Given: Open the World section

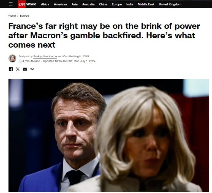Looking at the screenshot, I should [31, 4].
